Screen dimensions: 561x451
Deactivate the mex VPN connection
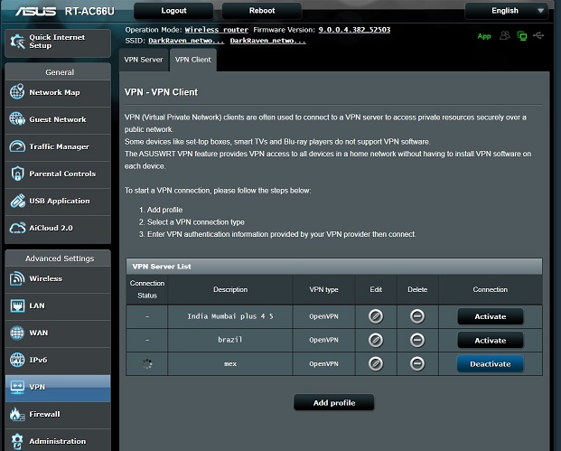[x=491, y=364]
